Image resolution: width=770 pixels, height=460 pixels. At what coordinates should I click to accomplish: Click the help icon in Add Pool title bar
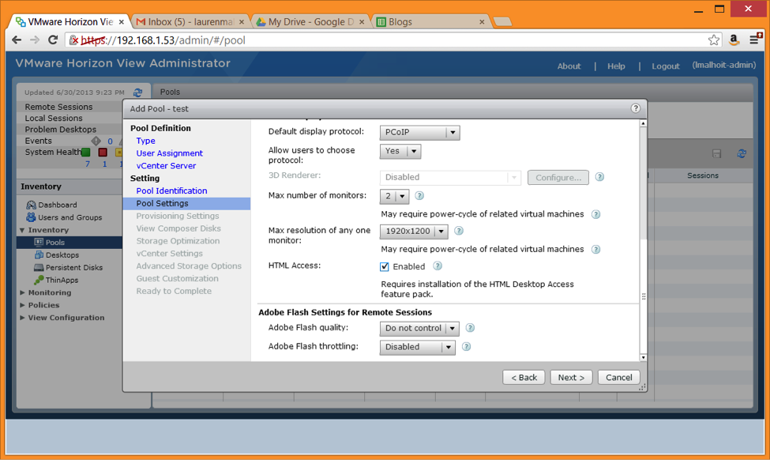(636, 108)
